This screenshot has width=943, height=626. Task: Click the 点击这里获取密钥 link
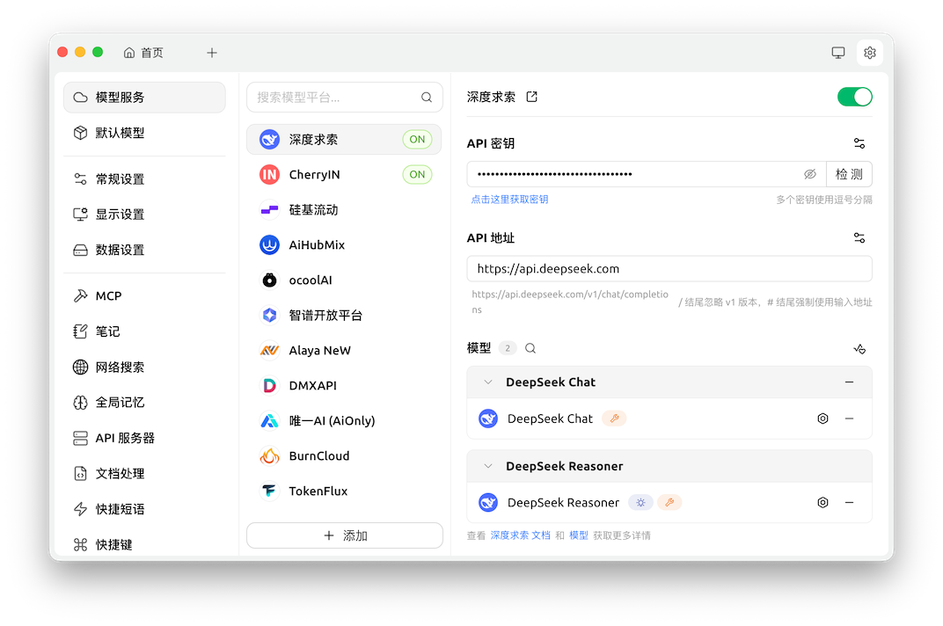pos(509,200)
